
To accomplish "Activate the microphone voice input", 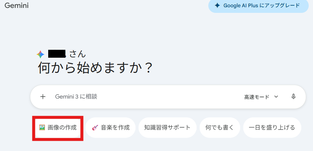I will click(x=293, y=97).
